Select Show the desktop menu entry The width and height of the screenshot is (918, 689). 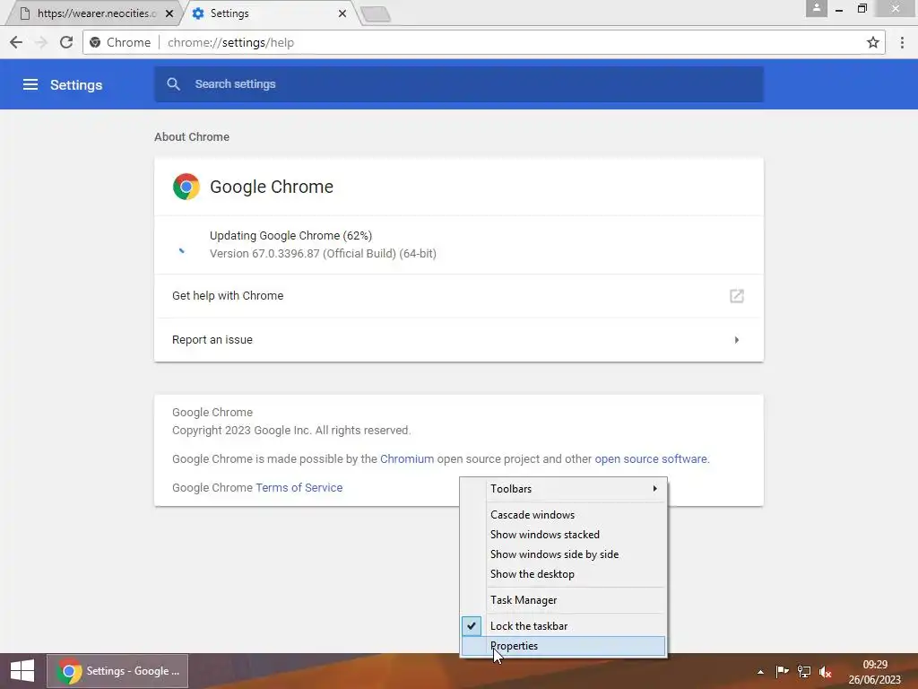[x=563, y=574]
